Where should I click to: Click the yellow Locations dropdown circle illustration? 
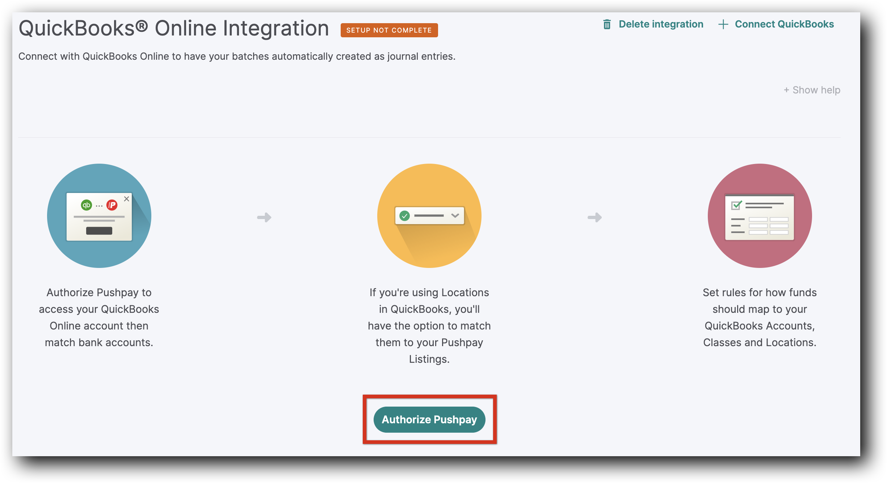coord(429,216)
